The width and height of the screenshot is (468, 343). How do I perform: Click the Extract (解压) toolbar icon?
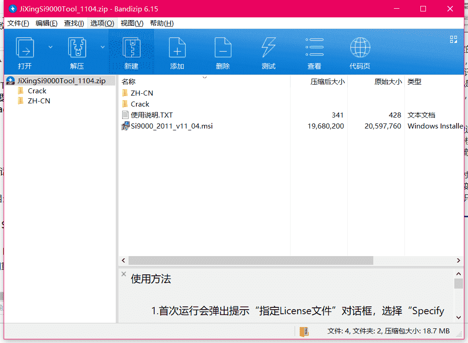point(77,48)
